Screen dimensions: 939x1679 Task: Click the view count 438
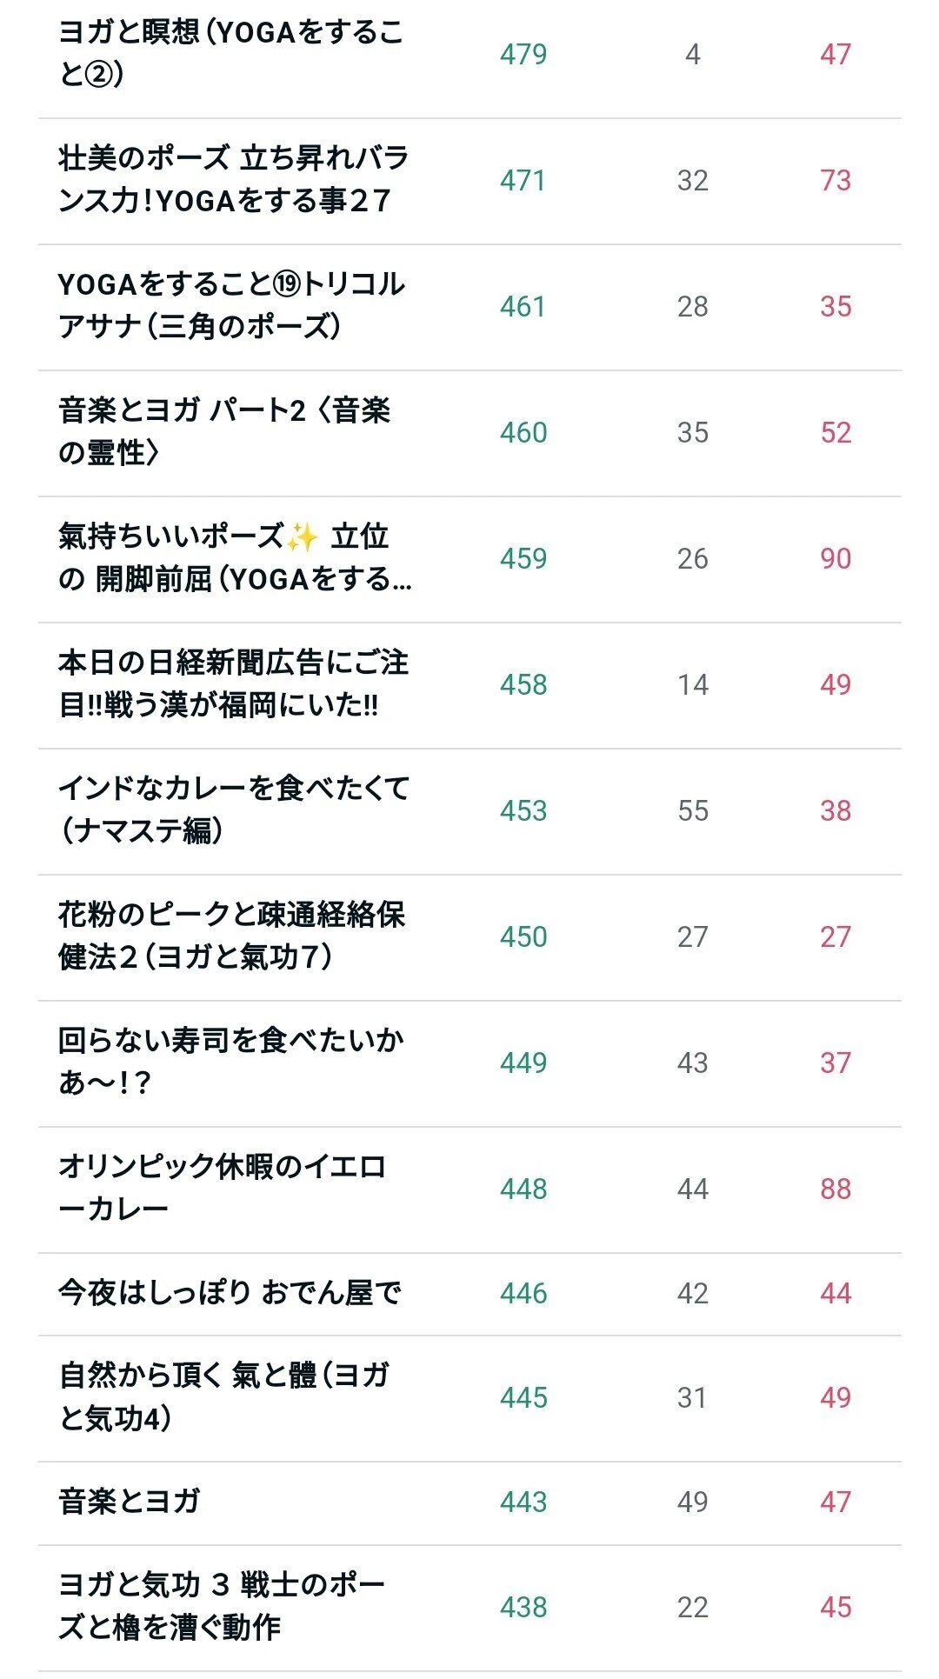pyautogui.click(x=523, y=1607)
